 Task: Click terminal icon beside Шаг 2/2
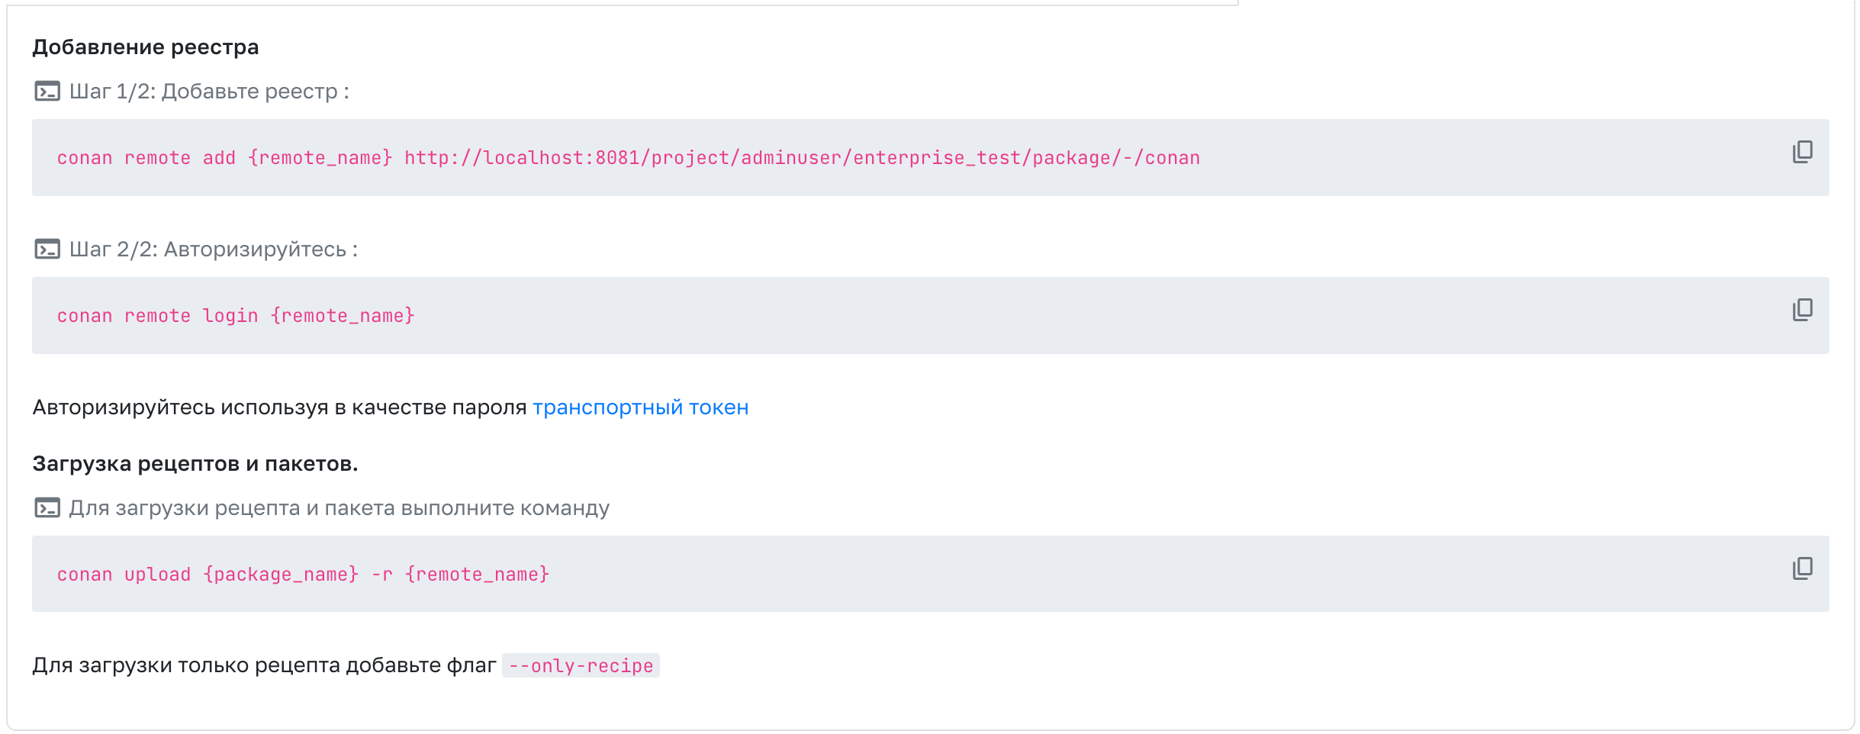coord(47,249)
